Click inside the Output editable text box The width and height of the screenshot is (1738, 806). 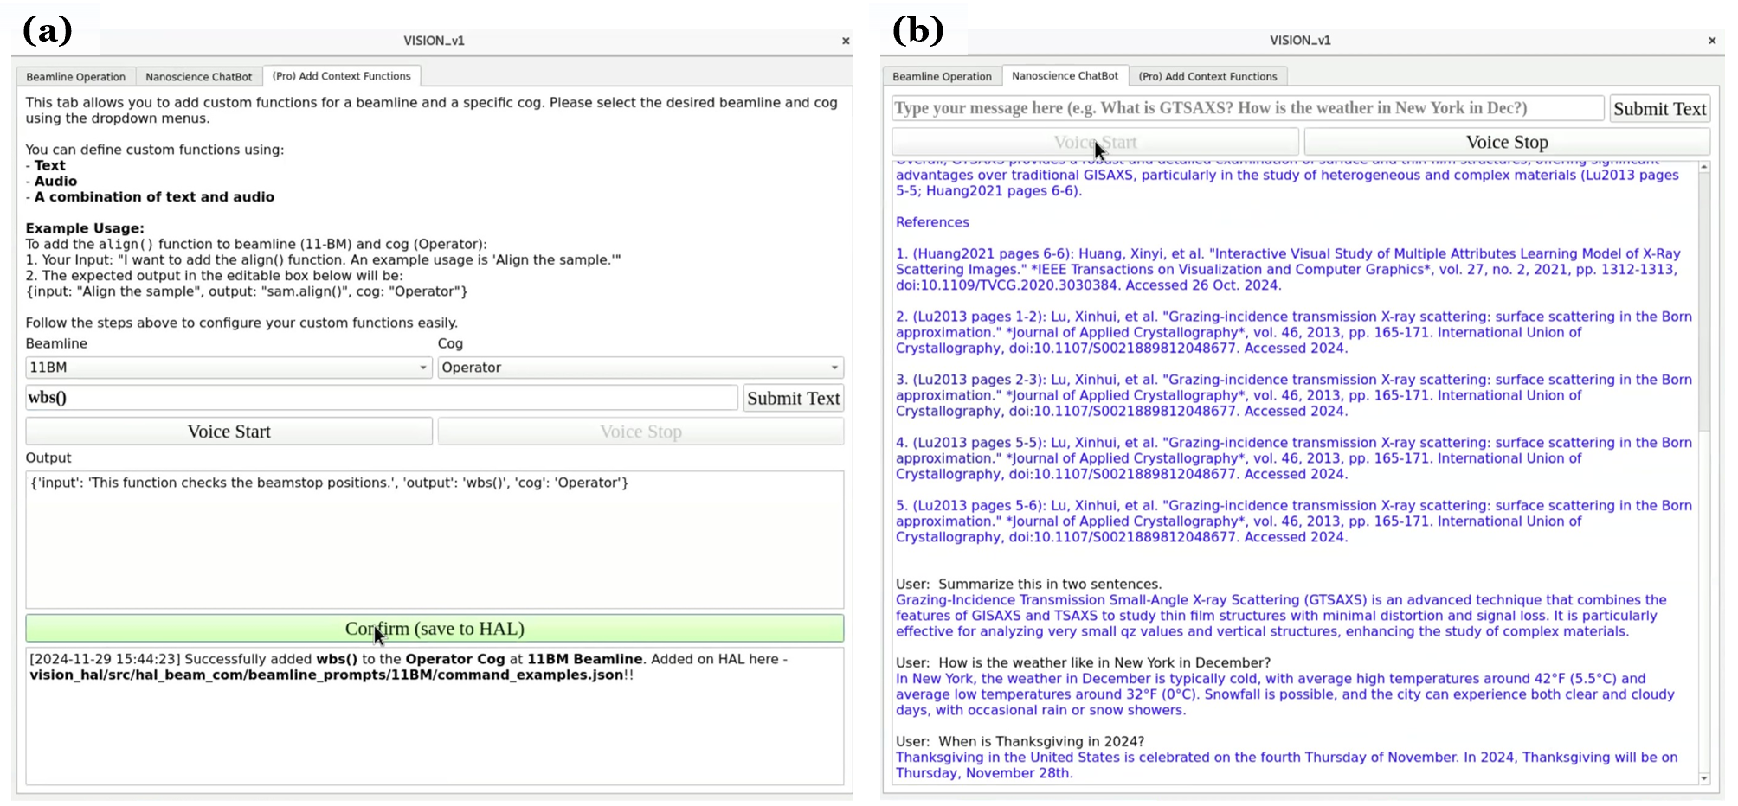[x=434, y=545]
